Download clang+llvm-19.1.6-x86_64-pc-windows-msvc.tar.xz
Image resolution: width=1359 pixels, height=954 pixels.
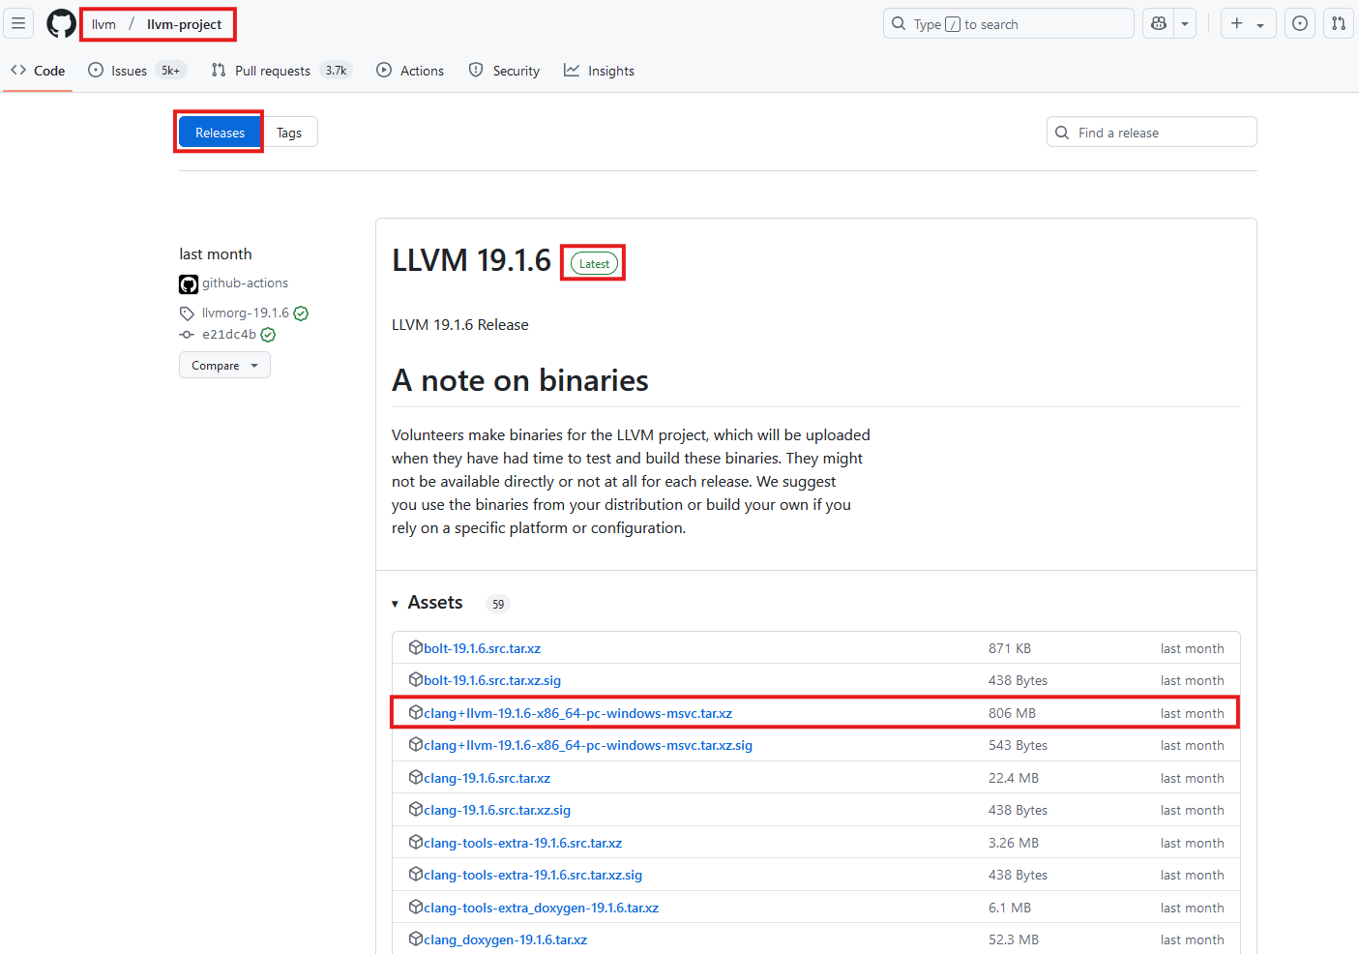click(x=577, y=713)
